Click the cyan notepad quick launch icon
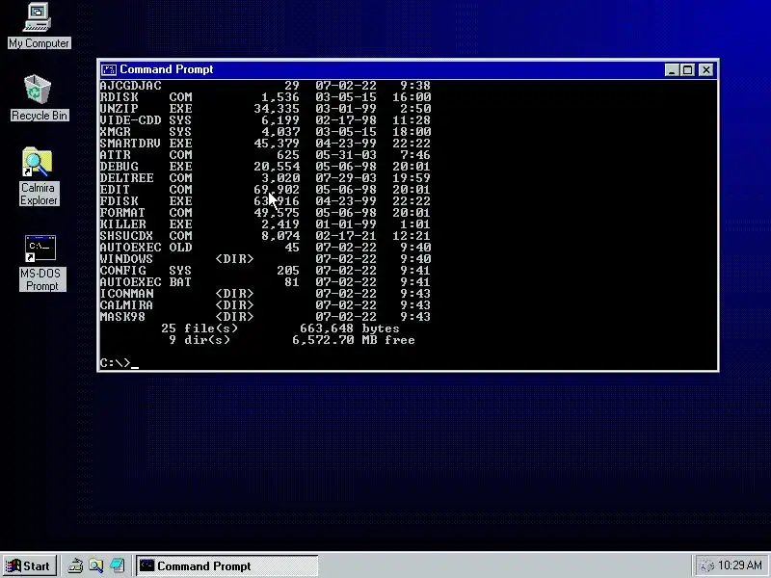Screen dimensions: 771x578 [x=117, y=565]
